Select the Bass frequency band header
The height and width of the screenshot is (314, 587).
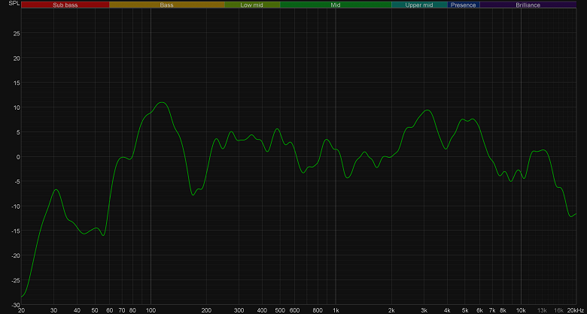(166, 5)
